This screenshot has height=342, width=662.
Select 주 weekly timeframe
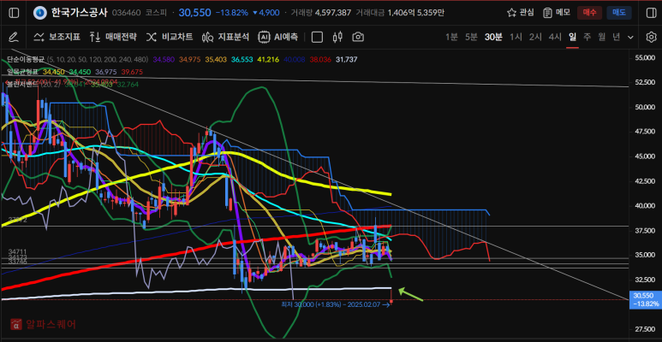tap(587, 37)
